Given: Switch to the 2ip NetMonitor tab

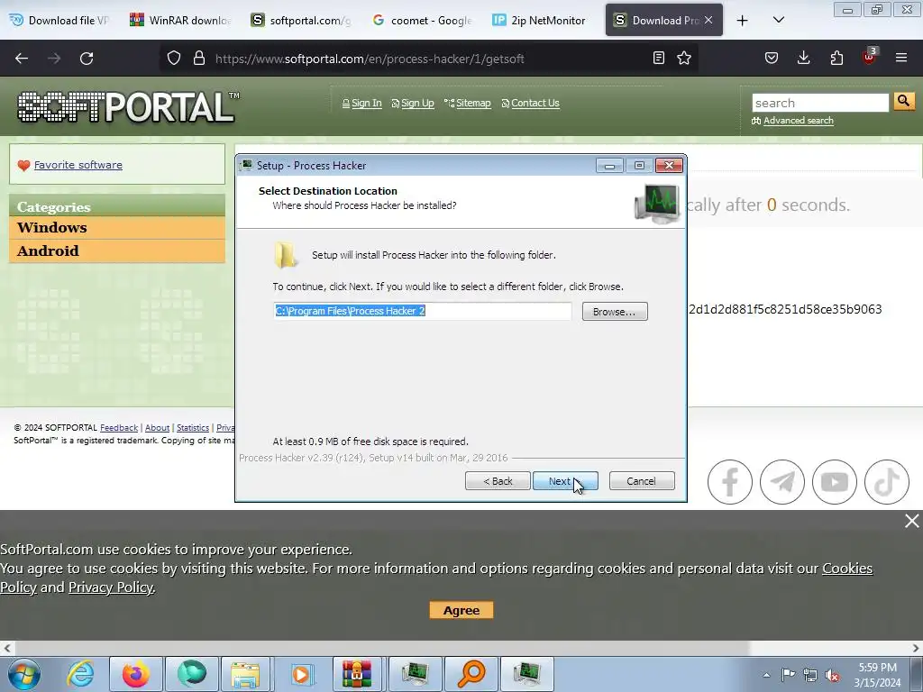Looking at the screenshot, I should [x=539, y=21].
